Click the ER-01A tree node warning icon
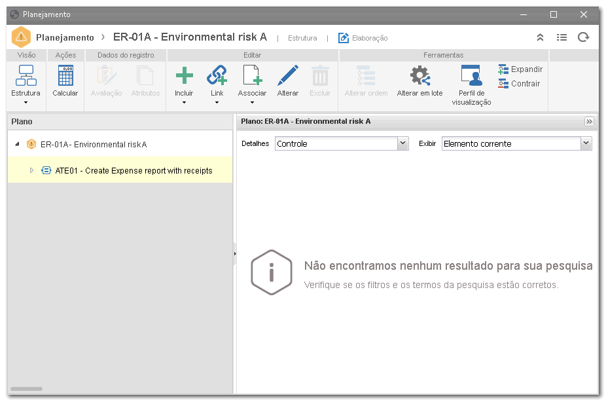 pyautogui.click(x=31, y=144)
